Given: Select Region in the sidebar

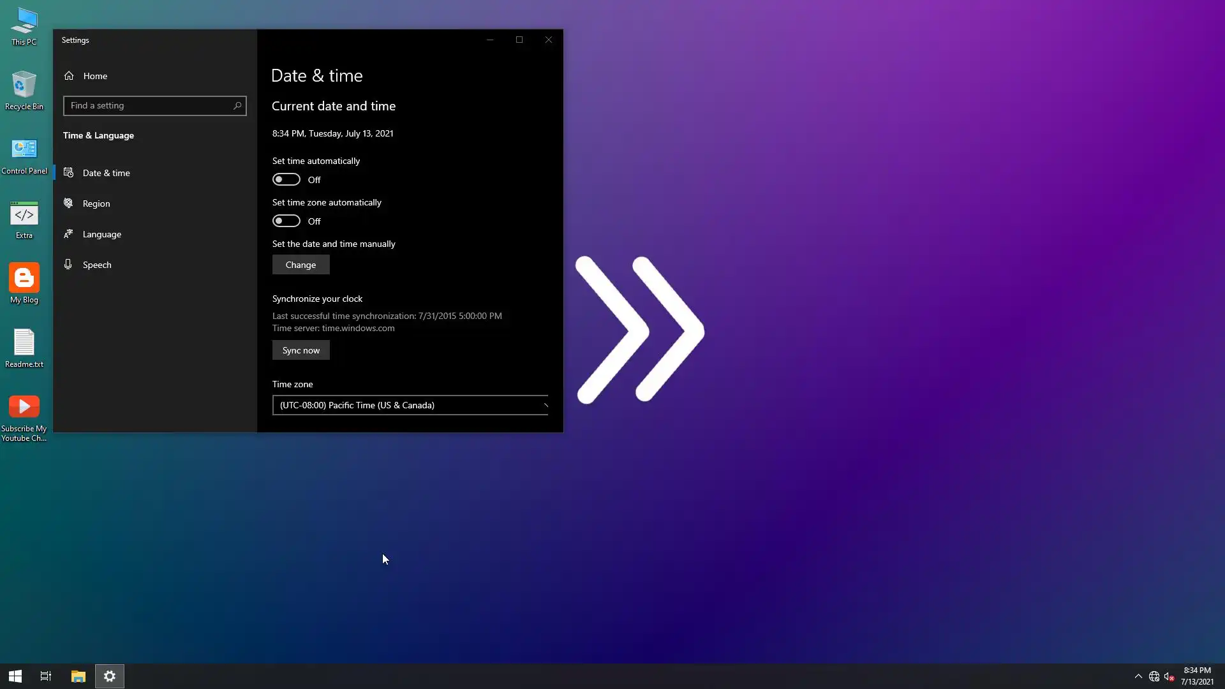Looking at the screenshot, I should (96, 204).
